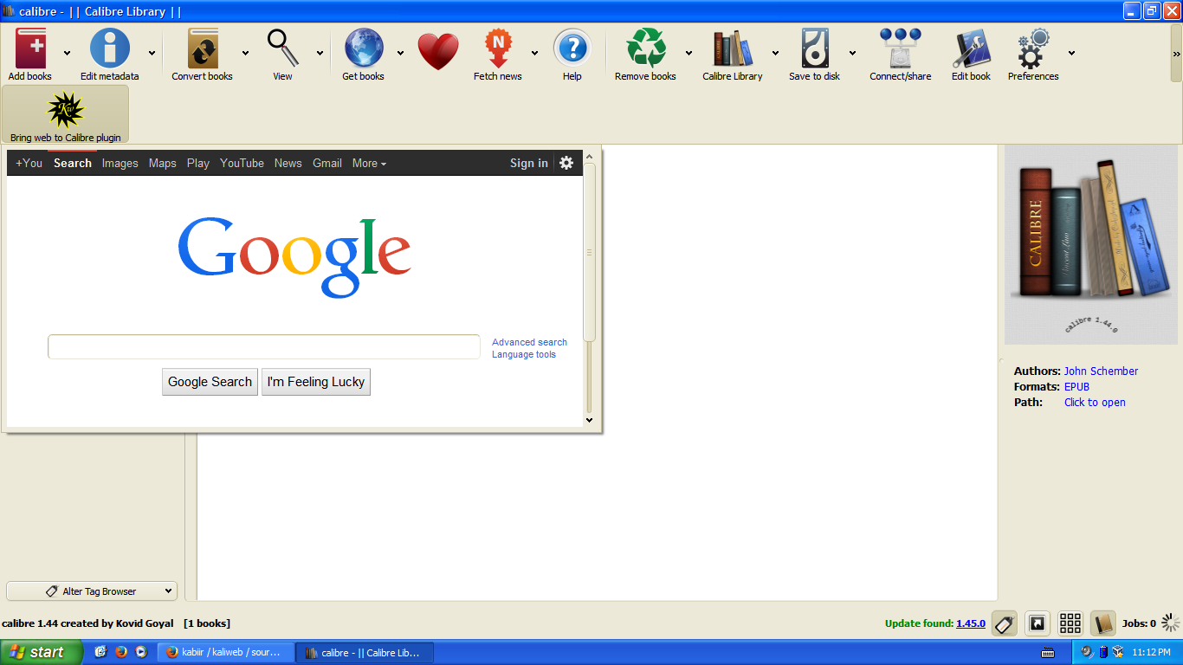1183x665 pixels.
Task: Expand the Get books dropdown arrow
Action: pos(400,53)
